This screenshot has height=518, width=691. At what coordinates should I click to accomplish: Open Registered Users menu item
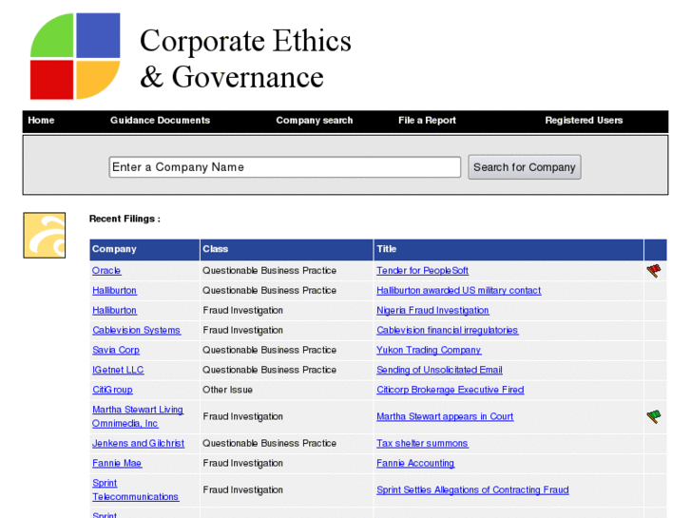[584, 121]
